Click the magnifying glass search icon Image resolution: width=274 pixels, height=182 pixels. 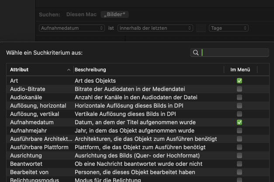point(196,52)
